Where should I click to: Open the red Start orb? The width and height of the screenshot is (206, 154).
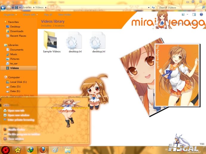(x=5, y=150)
